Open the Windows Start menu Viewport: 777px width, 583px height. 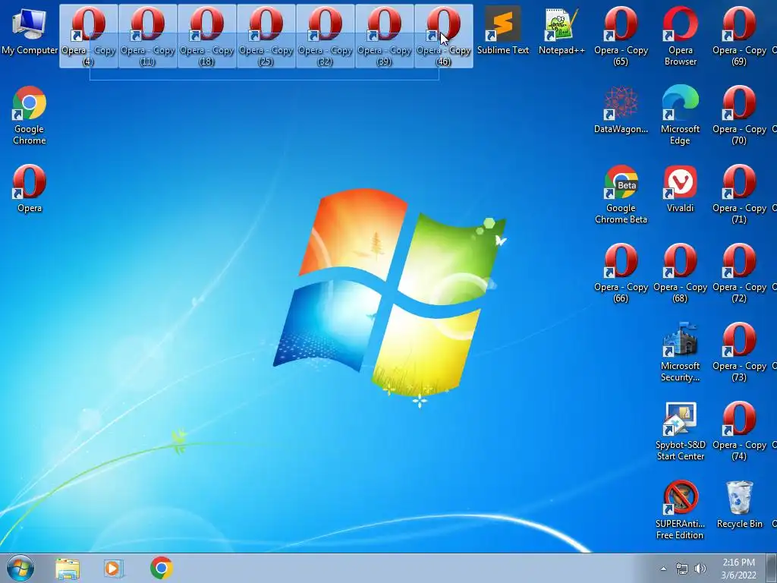tap(20, 568)
